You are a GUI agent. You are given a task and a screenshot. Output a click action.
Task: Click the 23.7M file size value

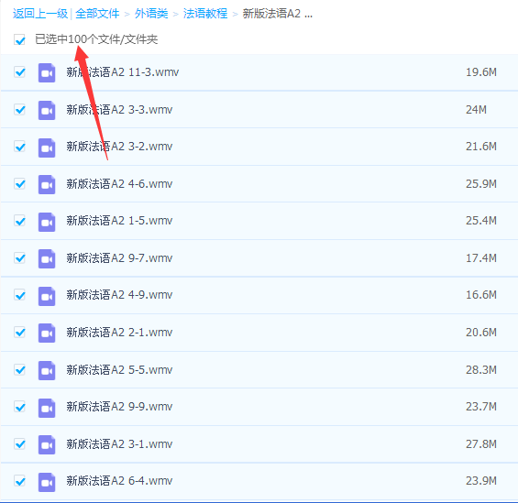click(481, 407)
